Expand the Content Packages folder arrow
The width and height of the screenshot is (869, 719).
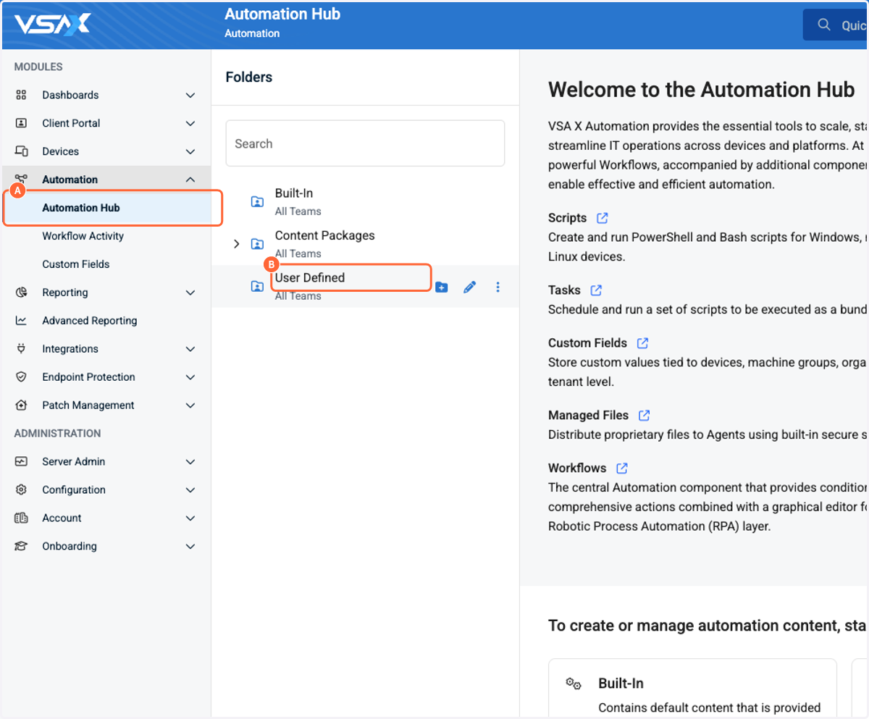pos(236,244)
